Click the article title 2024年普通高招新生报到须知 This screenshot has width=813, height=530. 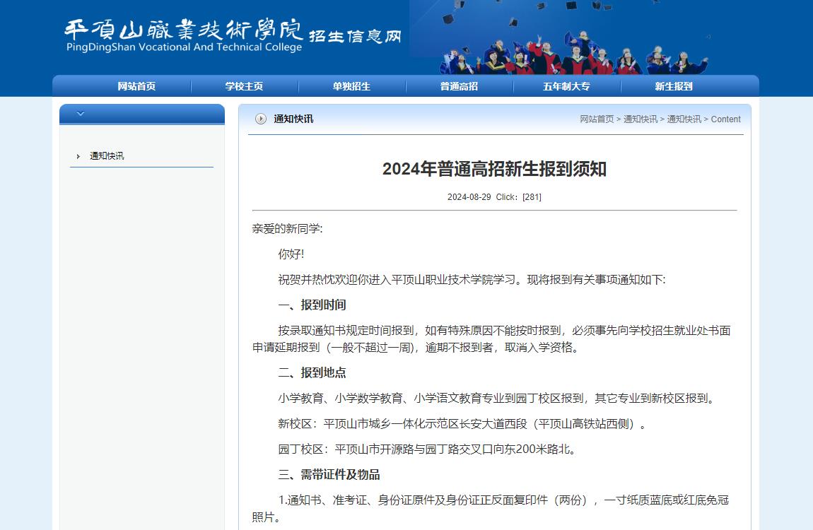point(494,170)
